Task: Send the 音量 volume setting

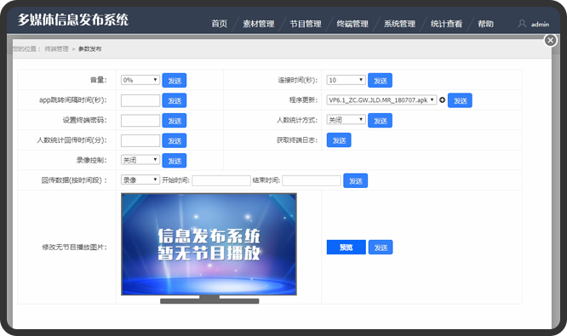Action: pyautogui.click(x=175, y=80)
